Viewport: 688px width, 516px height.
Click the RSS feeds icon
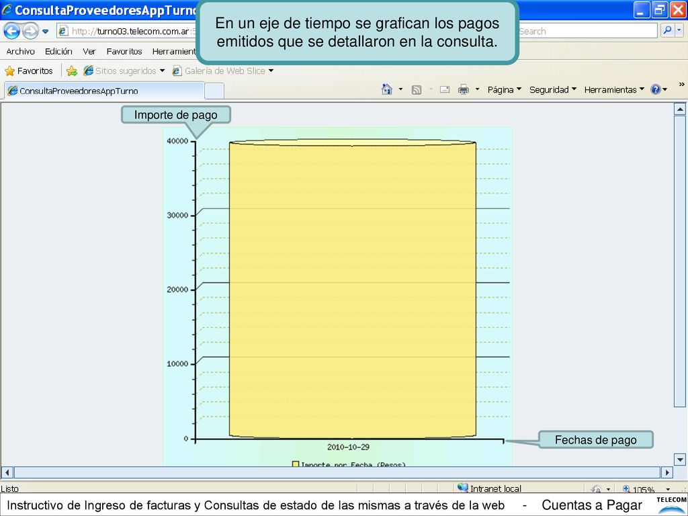[x=417, y=90]
